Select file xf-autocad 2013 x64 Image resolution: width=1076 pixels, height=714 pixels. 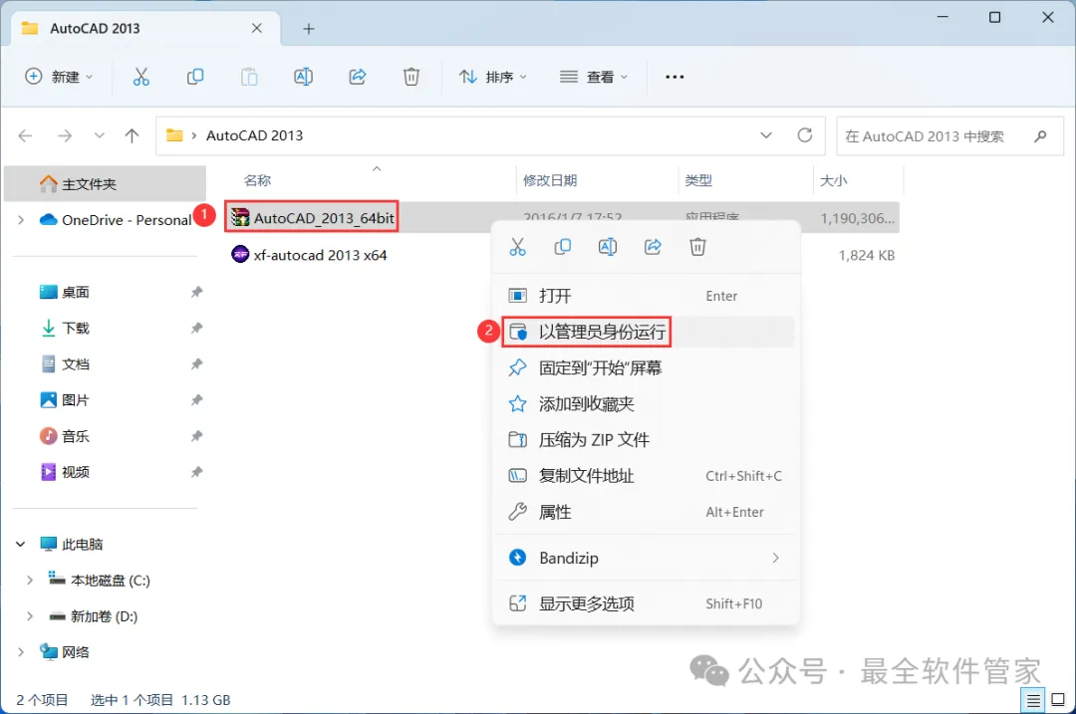(310, 255)
